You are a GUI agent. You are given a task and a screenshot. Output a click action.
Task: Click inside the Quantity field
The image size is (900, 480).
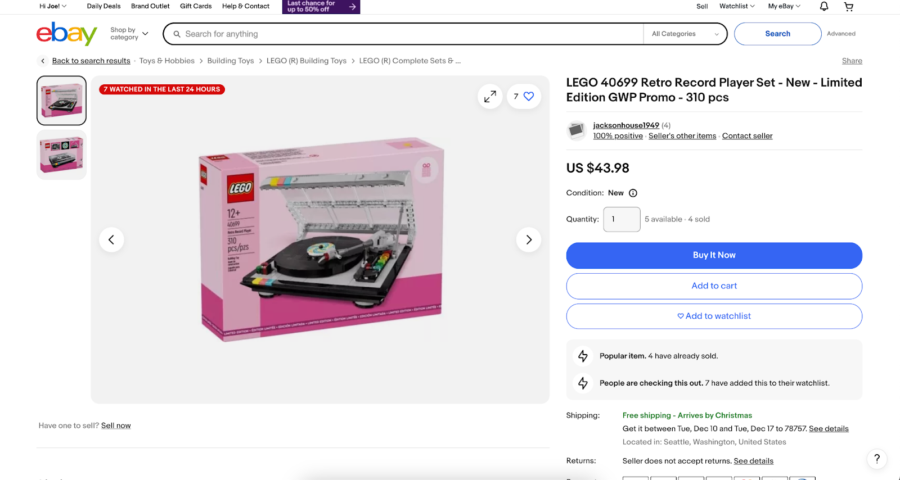621,219
